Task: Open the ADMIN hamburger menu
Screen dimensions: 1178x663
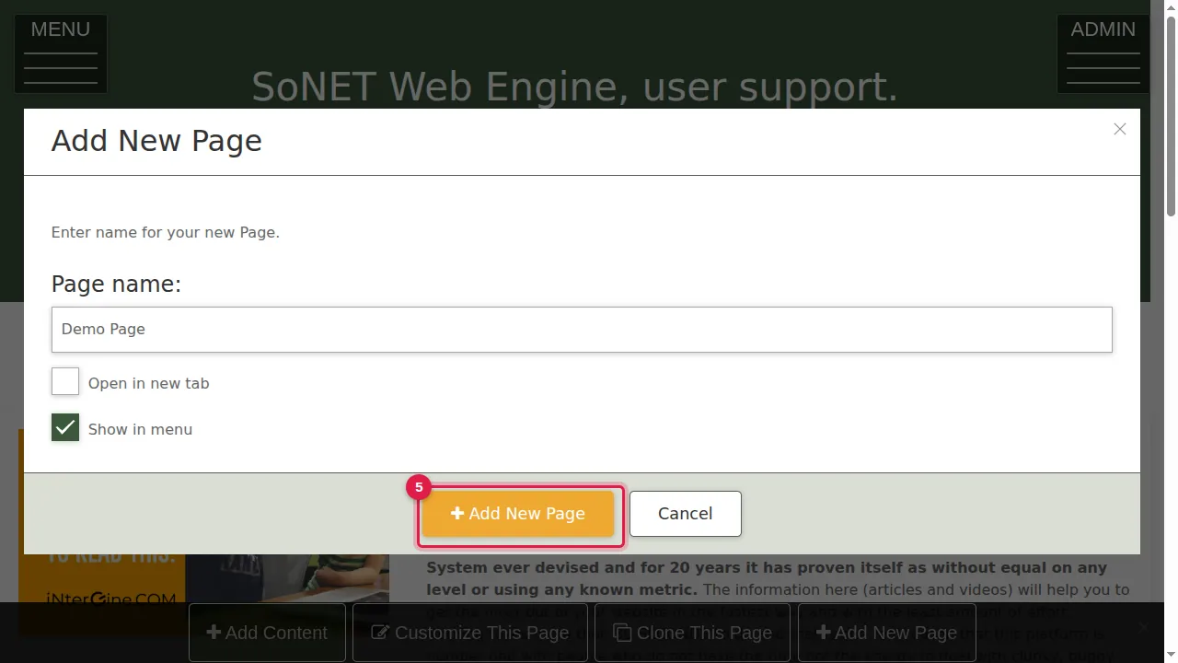Action: (x=1103, y=53)
